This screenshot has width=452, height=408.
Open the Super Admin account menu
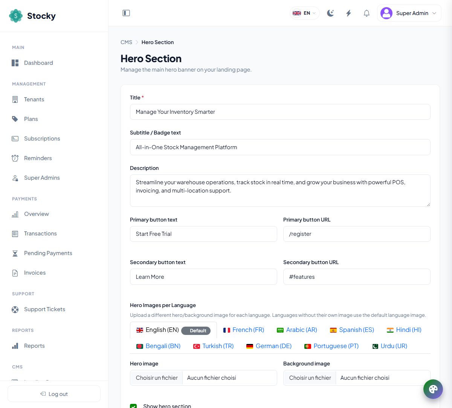click(x=409, y=13)
